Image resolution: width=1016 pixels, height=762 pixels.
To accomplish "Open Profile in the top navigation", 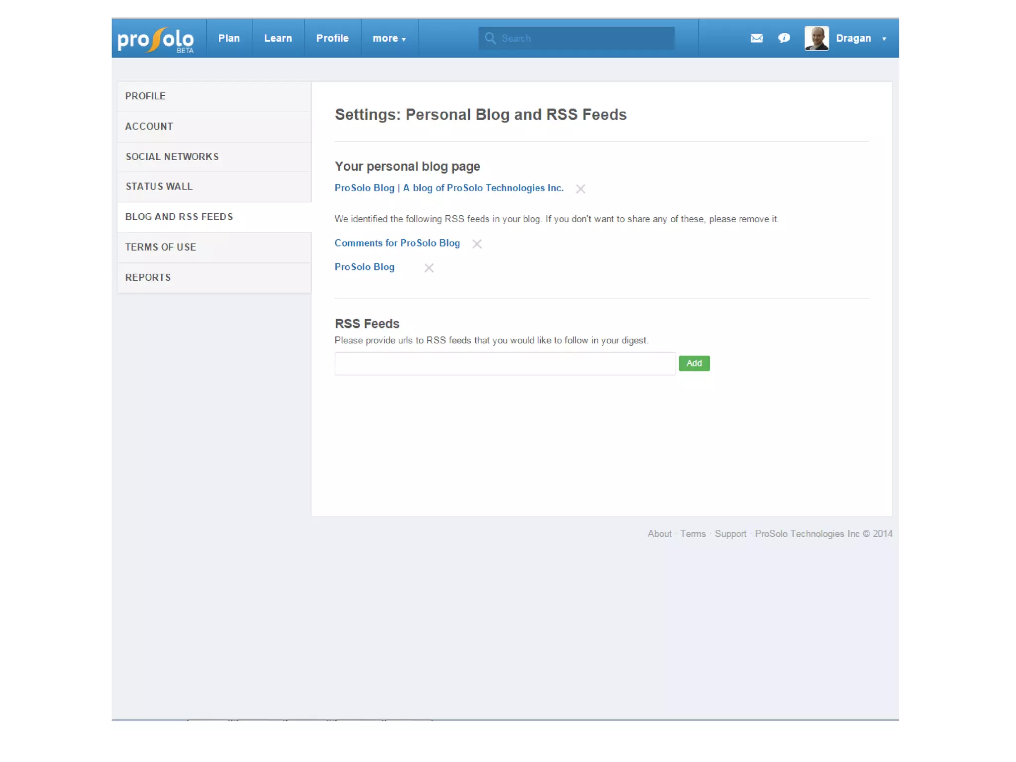I will point(332,38).
